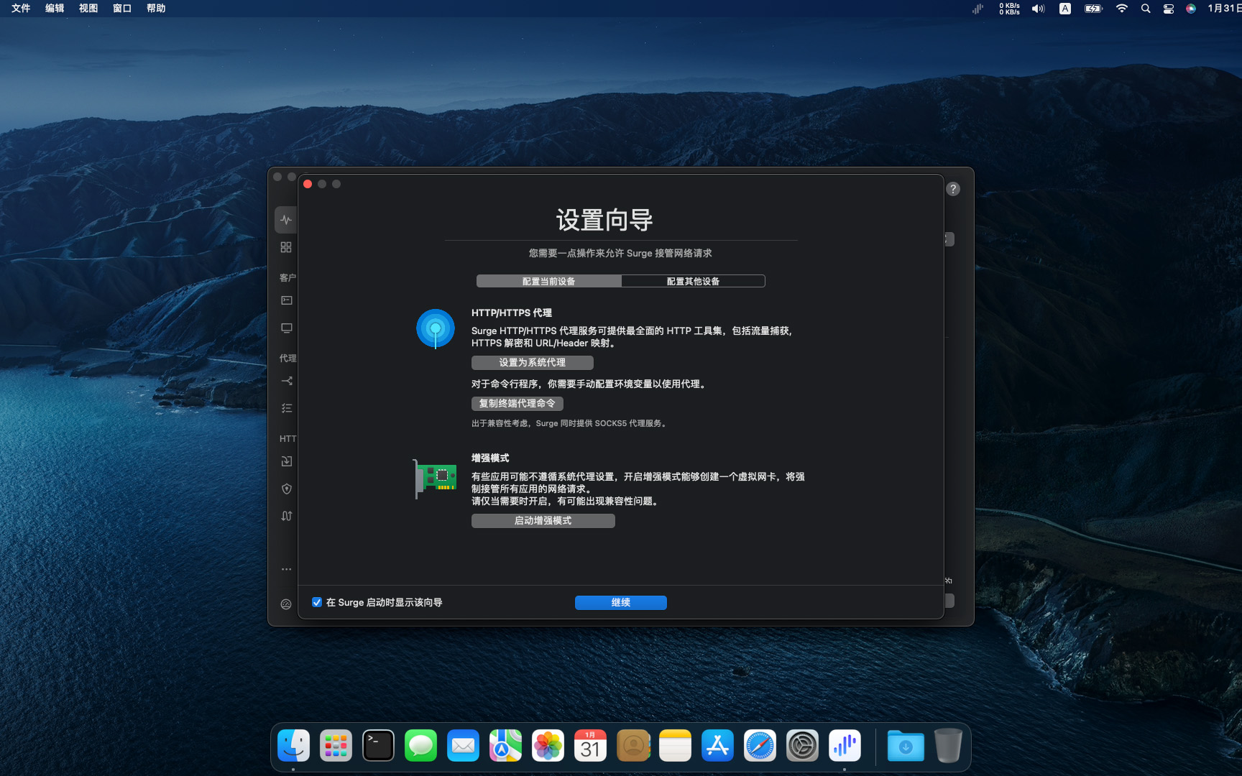Open Trash in the Dock
This screenshot has height=776, width=1242.
point(948,746)
